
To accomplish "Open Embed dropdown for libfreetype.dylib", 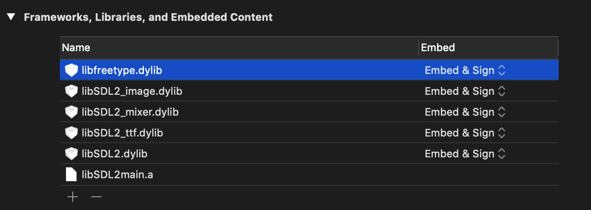I will pos(465,71).
